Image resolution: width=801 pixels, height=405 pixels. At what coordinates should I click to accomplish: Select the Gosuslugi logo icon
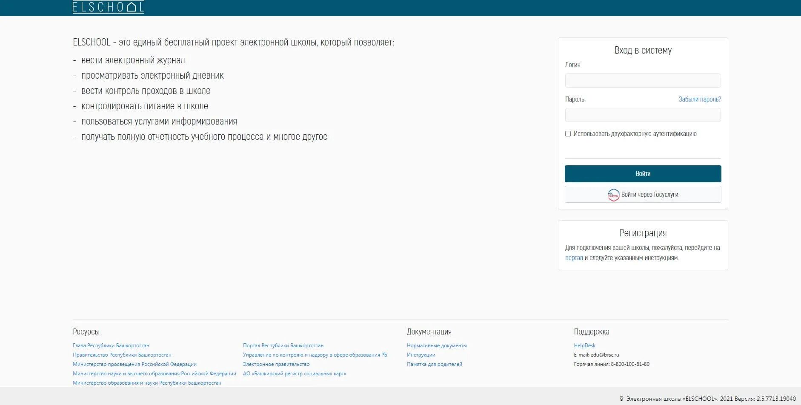tap(613, 195)
